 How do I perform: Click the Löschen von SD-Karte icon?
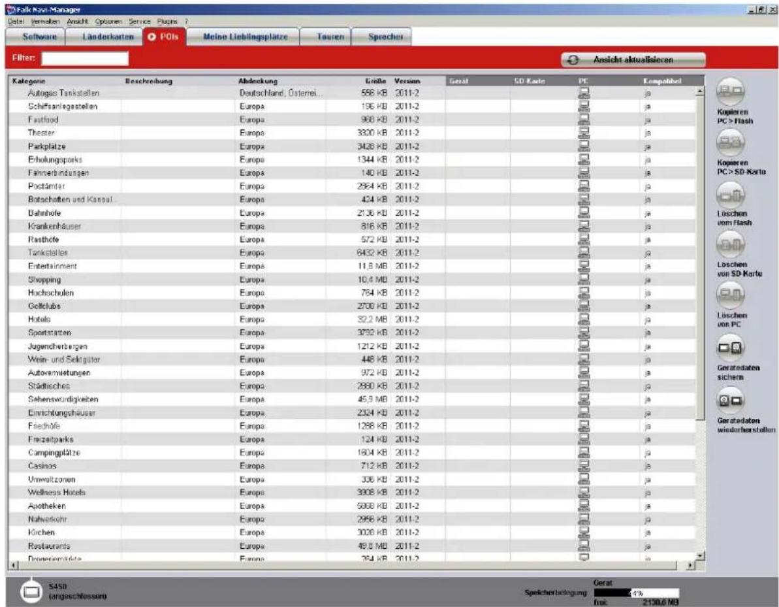[730, 245]
